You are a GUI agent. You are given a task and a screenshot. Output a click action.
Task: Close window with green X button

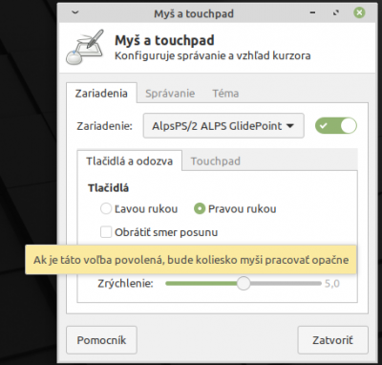pyautogui.click(x=359, y=12)
